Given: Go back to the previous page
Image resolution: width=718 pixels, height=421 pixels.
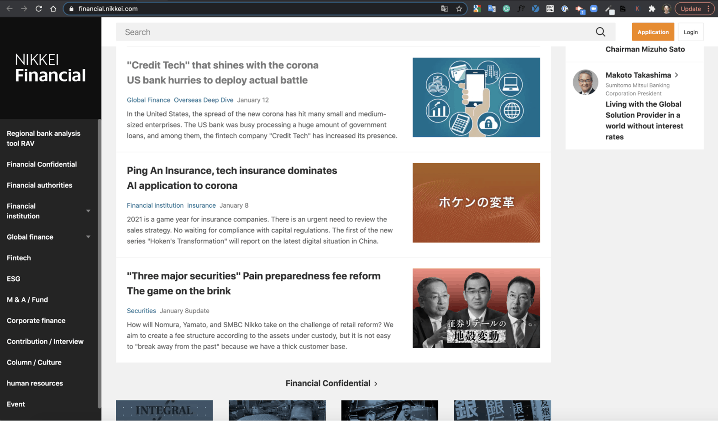Looking at the screenshot, I should [x=10, y=9].
